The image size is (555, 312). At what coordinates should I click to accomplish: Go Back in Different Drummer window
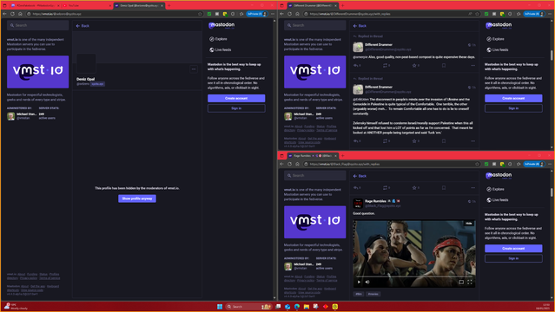point(360,26)
